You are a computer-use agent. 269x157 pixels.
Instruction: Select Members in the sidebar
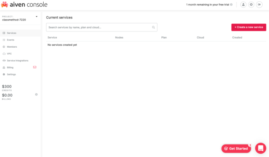click(20, 47)
